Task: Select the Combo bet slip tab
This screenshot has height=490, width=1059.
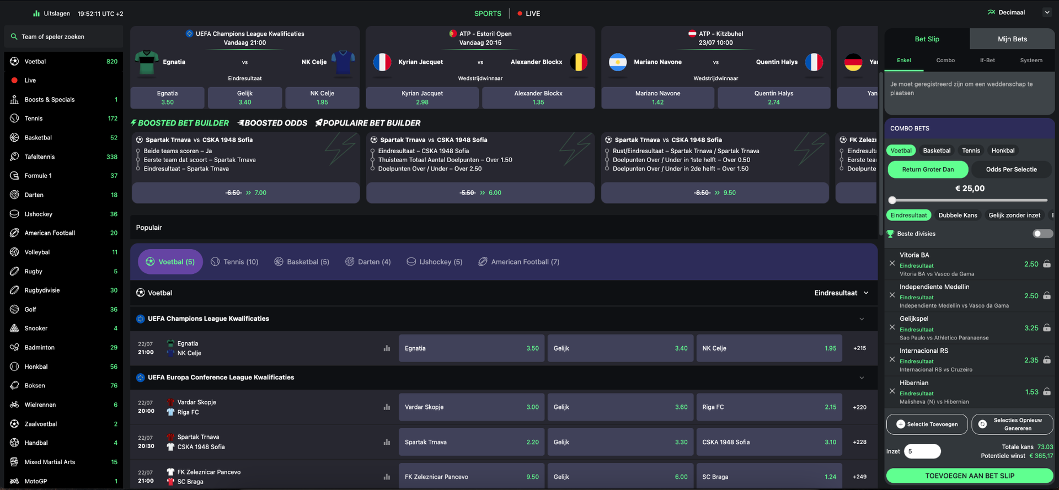Action: [945, 60]
